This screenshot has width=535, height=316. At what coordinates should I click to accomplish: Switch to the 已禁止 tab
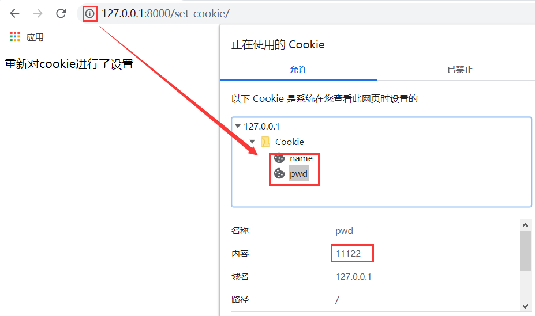459,70
